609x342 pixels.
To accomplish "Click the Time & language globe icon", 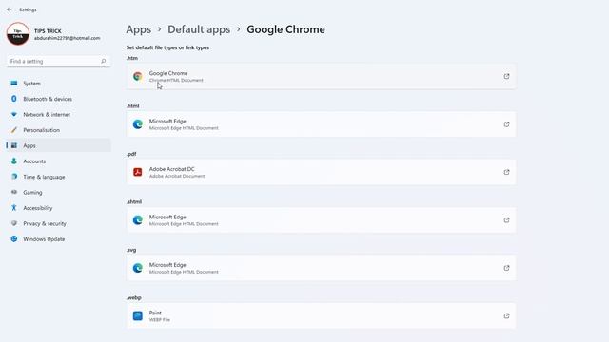I will click(x=14, y=177).
